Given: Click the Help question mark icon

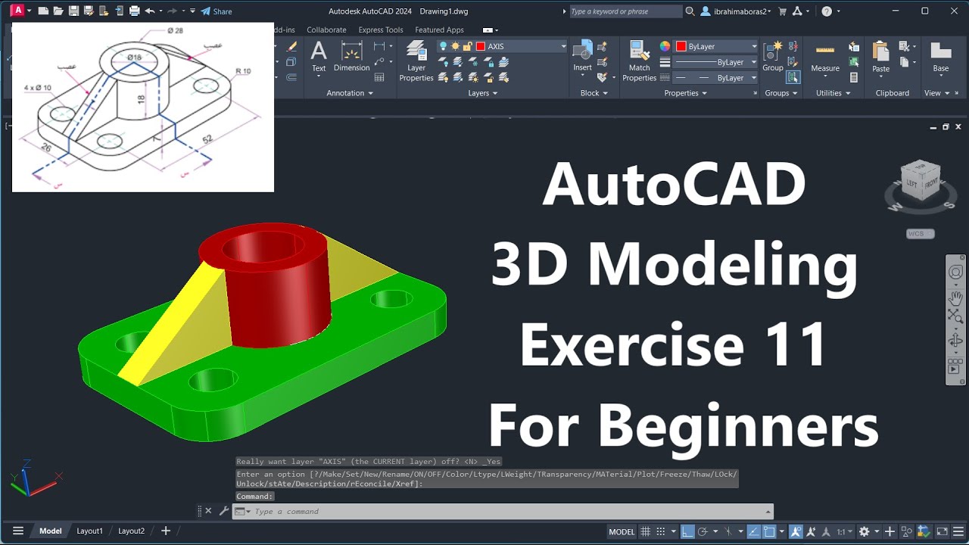Looking at the screenshot, I should pos(827,11).
